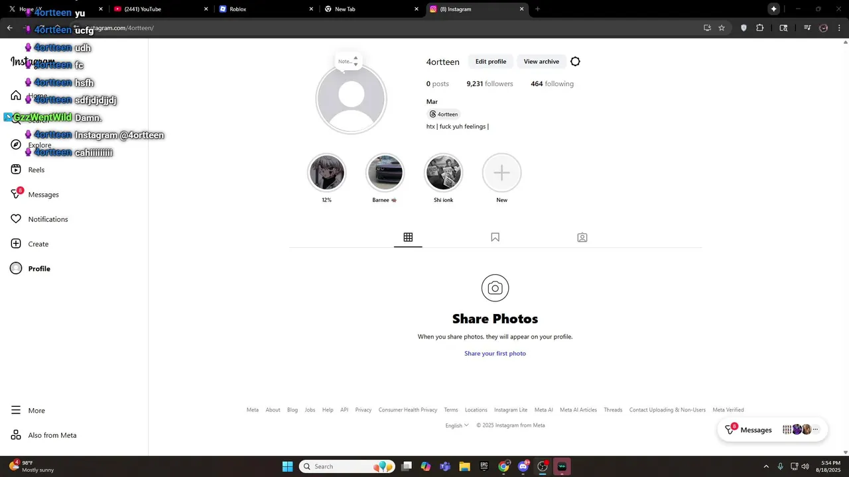This screenshot has height=477, width=849.
Task: Open the Threads 4ortteen badge
Action: [444, 114]
